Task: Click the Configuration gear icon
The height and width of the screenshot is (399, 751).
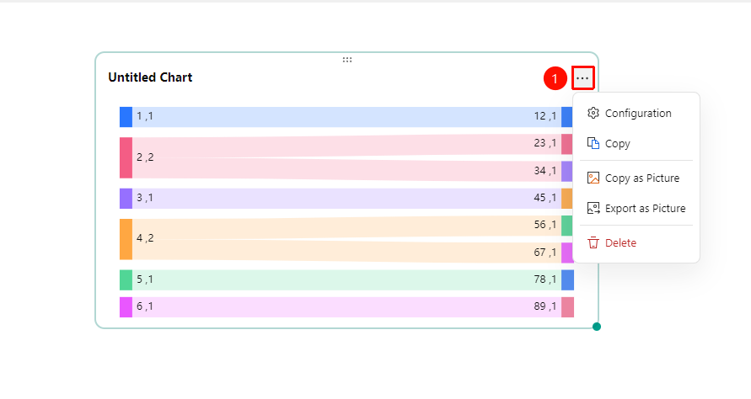Action: [x=593, y=113]
